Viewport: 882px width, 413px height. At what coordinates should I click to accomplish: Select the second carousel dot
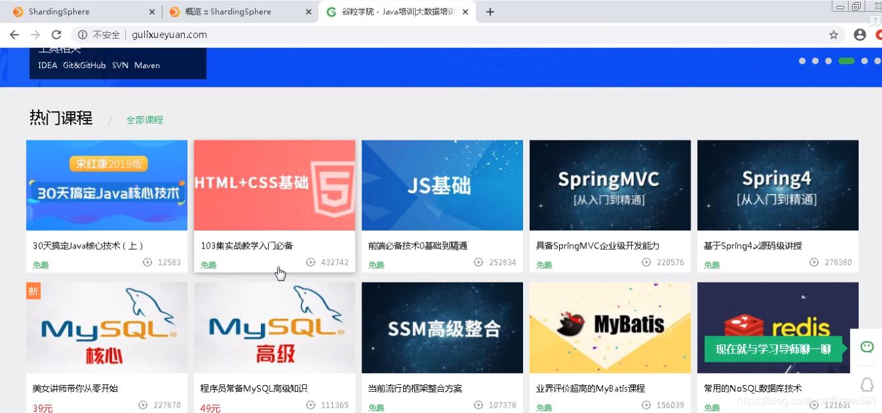[x=815, y=61]
